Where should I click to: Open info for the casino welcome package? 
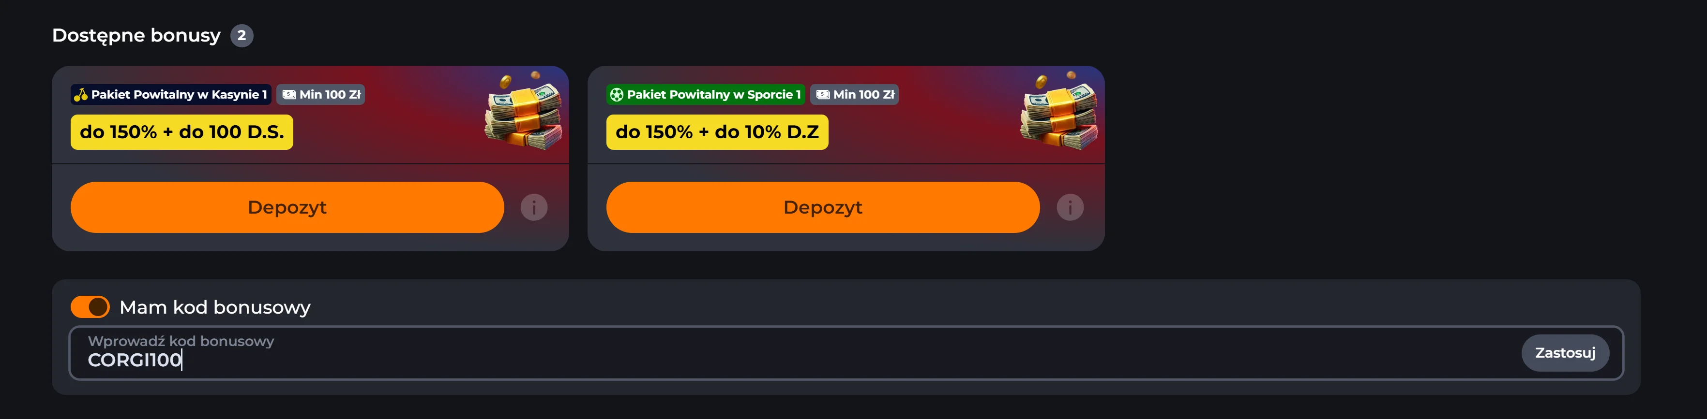click(x=534, y=207)
